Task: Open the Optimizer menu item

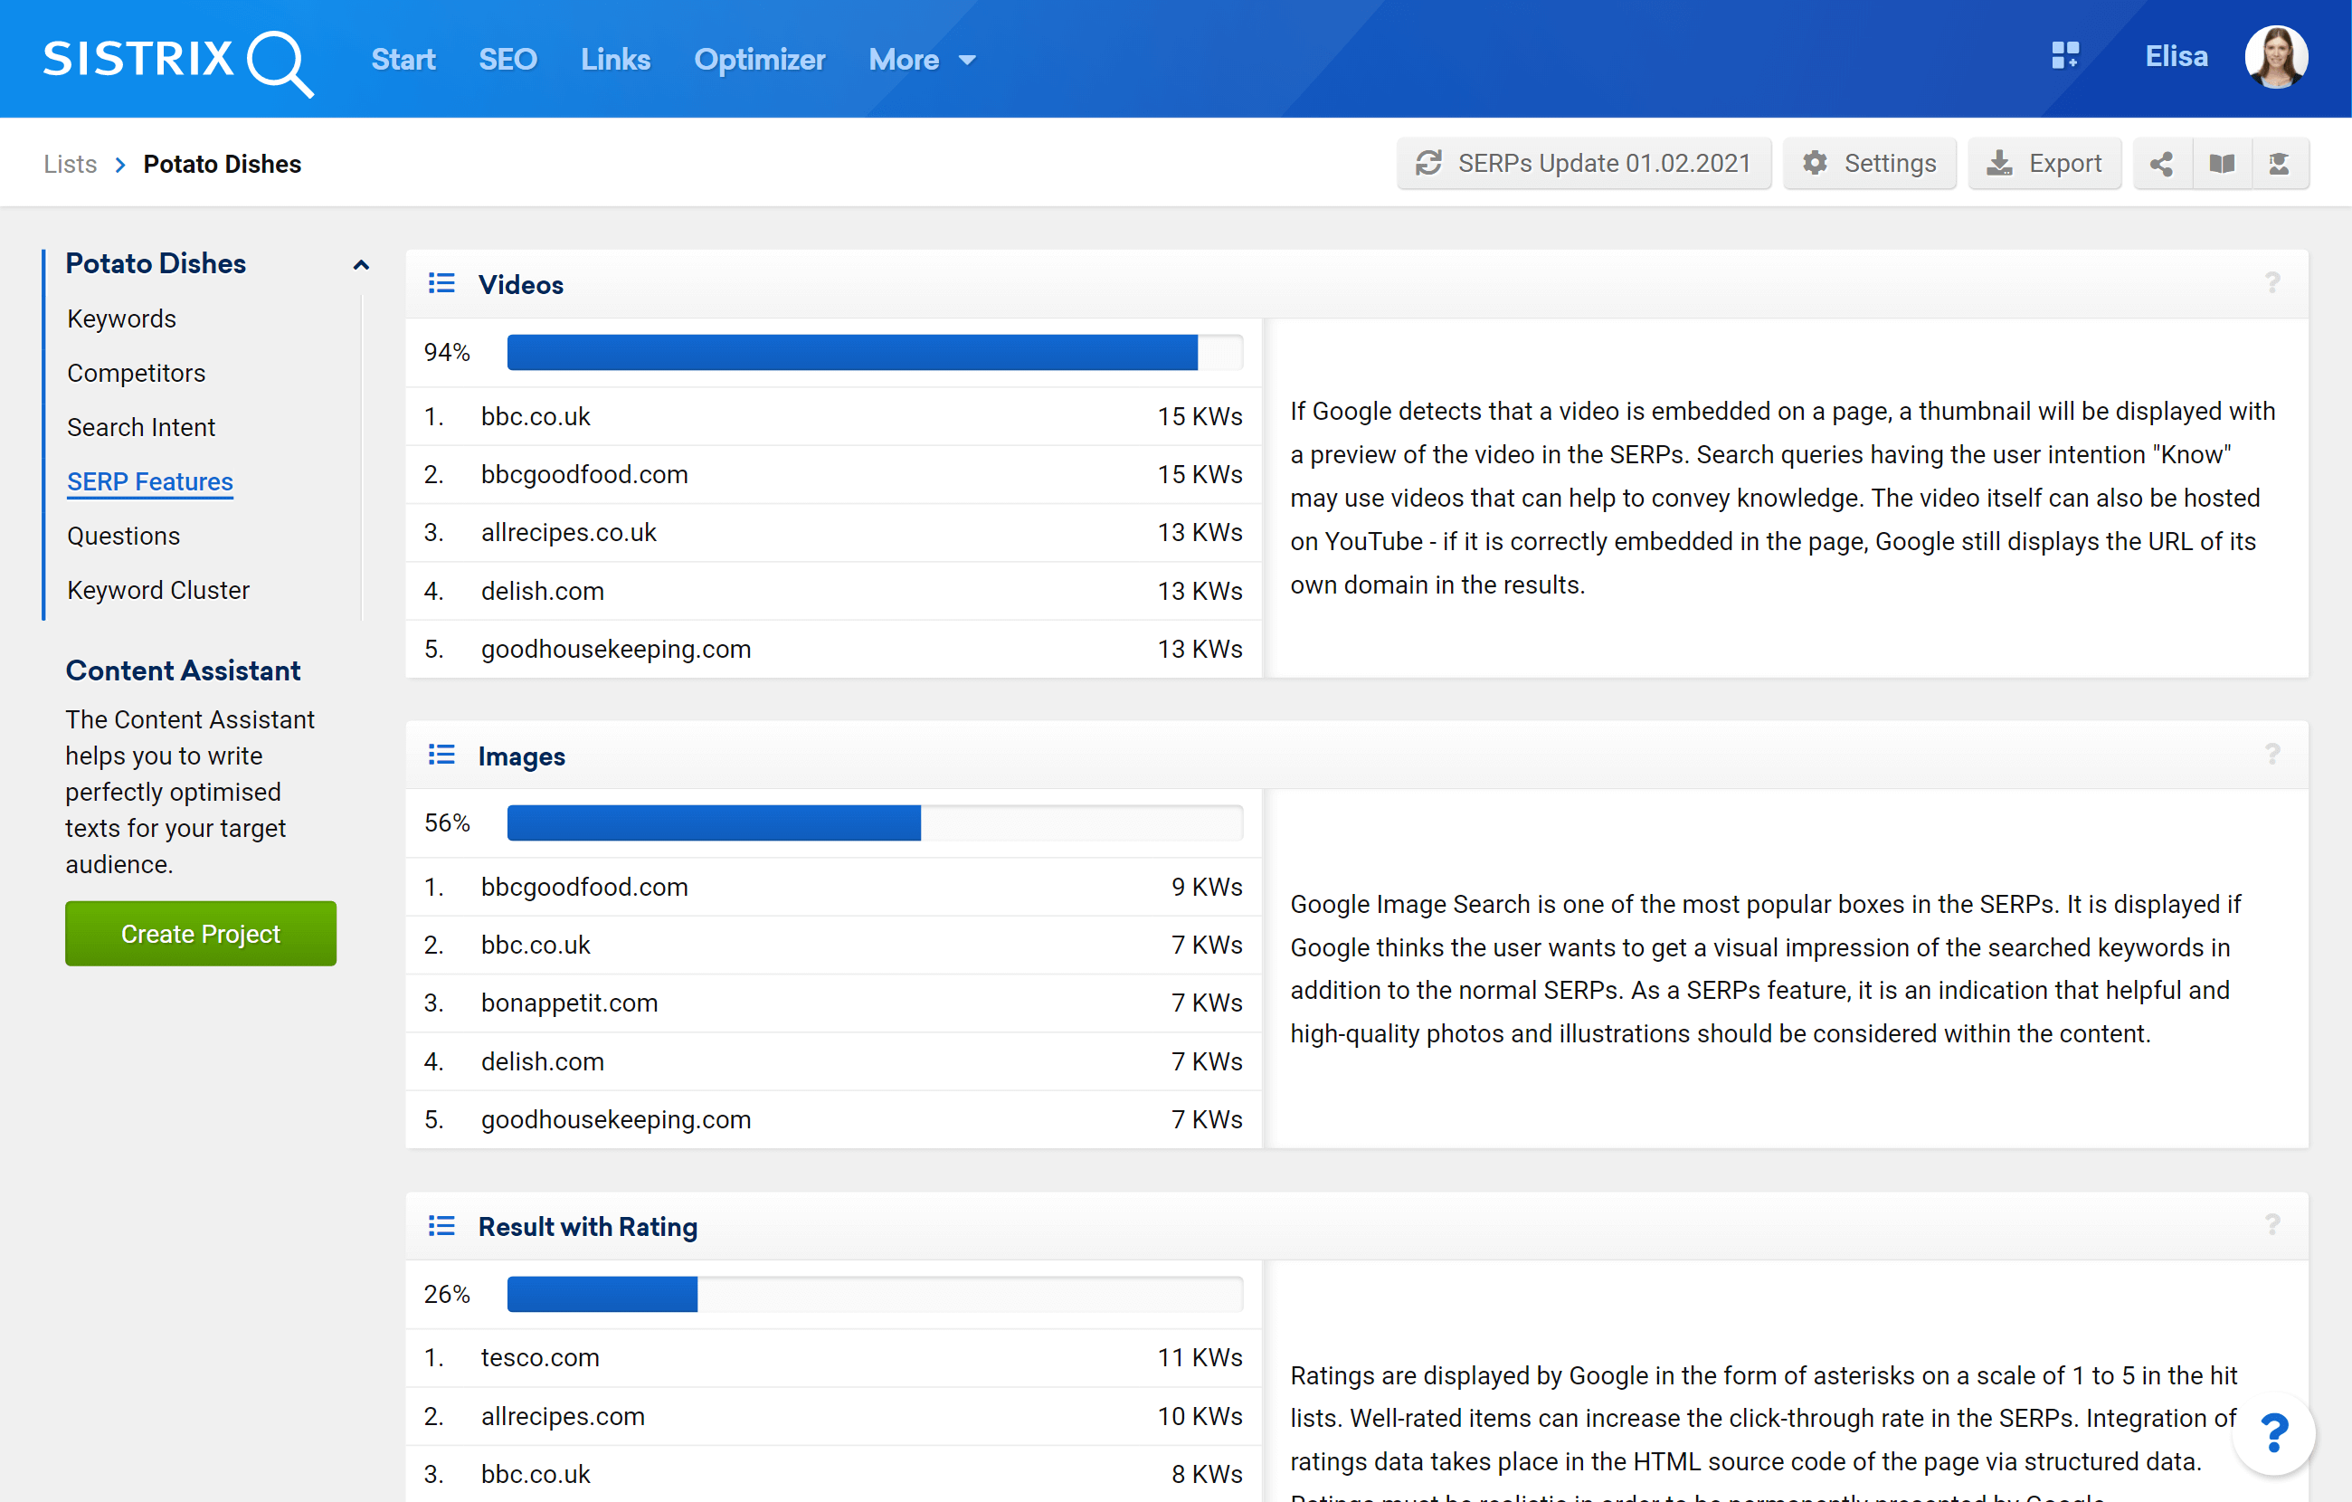Action: coord(760,60)
